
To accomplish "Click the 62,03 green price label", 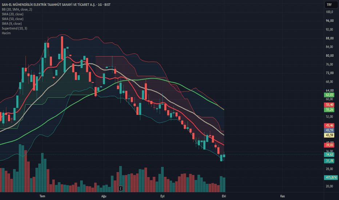I will coord(329,95).
